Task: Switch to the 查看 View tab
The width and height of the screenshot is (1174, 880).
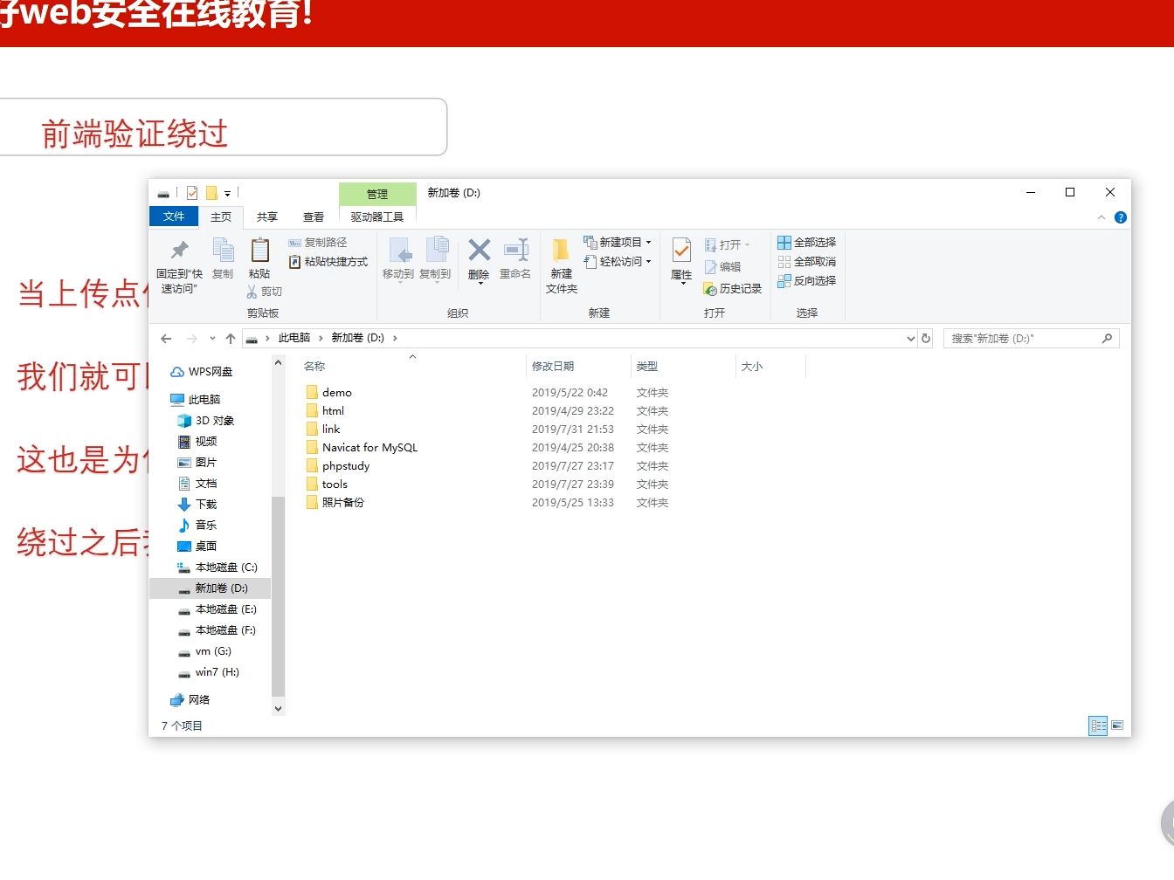Action: click(x=314, y=217)
